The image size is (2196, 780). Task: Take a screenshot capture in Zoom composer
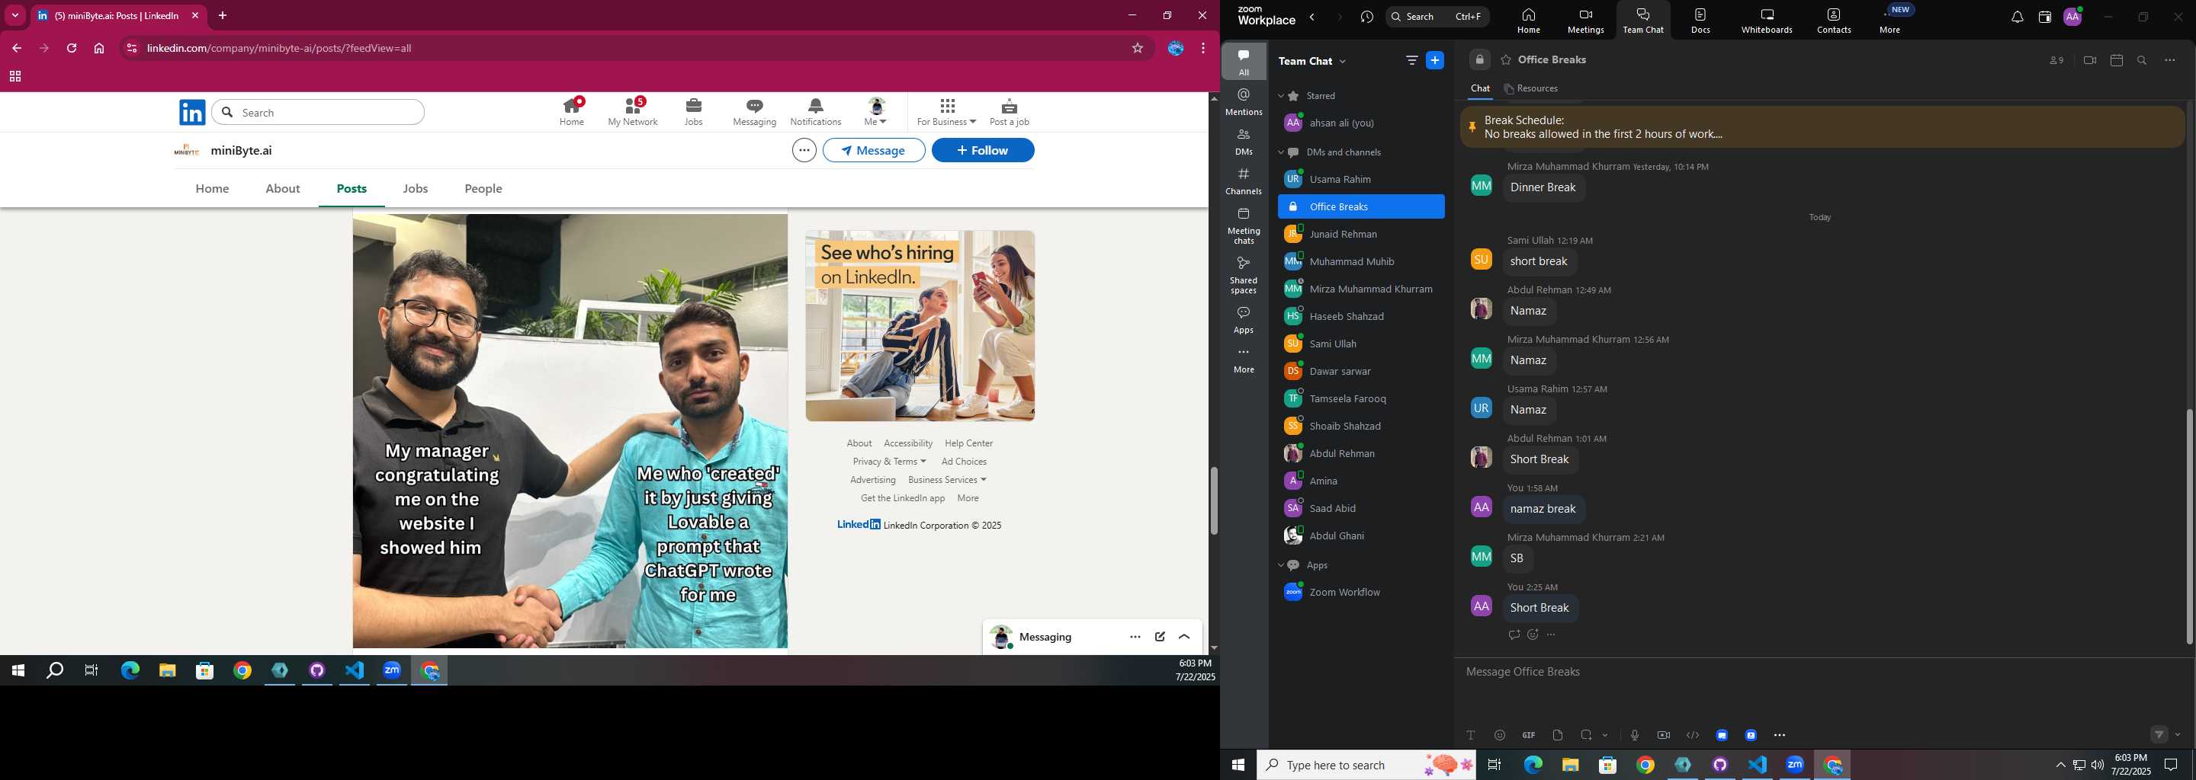[x=1586, y=735]
